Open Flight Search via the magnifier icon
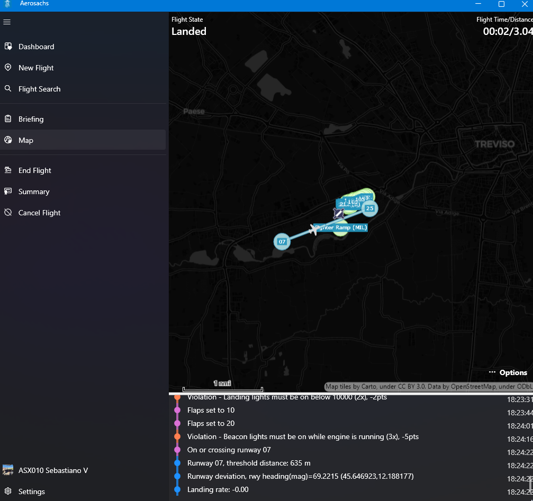 (8, 89)
